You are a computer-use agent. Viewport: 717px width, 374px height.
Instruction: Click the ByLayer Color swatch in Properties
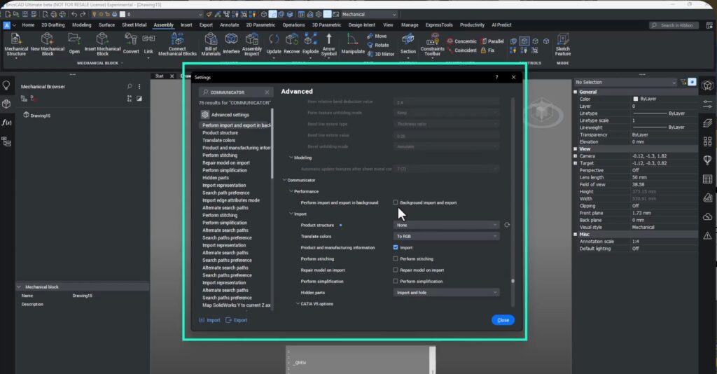pyautogui.click(x=636, y=99)
